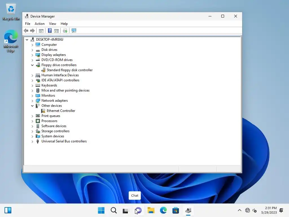This screenshot has height=217, width=289.
Task: Expand the Monitors category
Action: 32,96
